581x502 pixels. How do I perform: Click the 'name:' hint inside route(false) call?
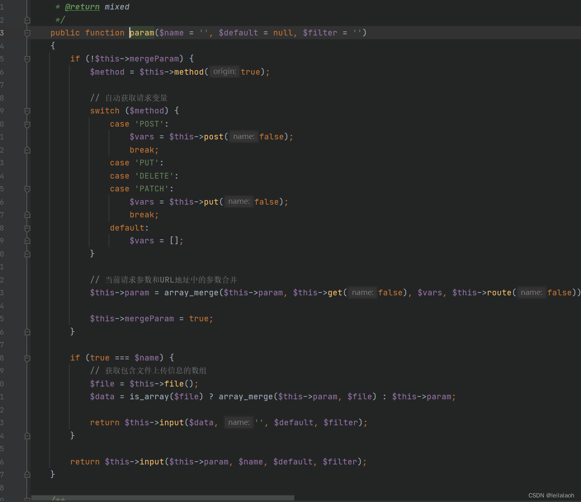click(x=531, y=292)
